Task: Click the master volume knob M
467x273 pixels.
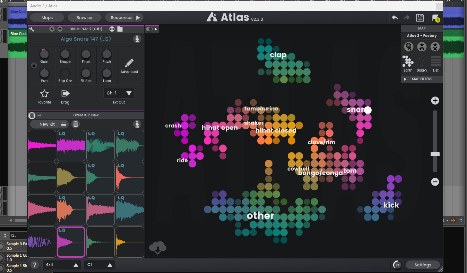Action: [x=397, y=265]
